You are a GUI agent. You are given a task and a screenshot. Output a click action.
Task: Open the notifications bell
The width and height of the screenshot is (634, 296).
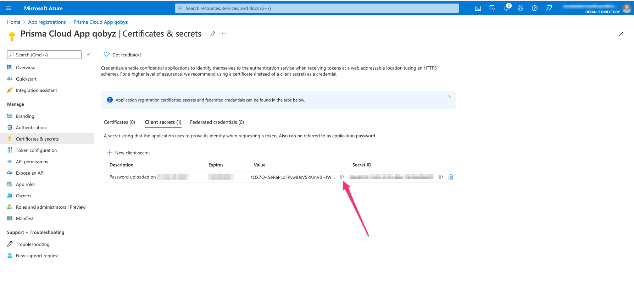(x=506, y=8)
